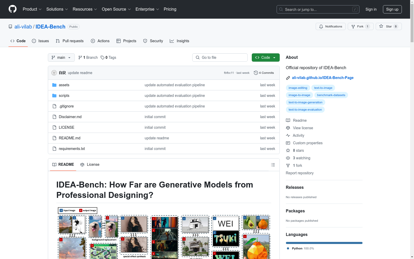Click the text-to-image topic tag
Viewport: 414px width, 259px height.
pos(323,88)
